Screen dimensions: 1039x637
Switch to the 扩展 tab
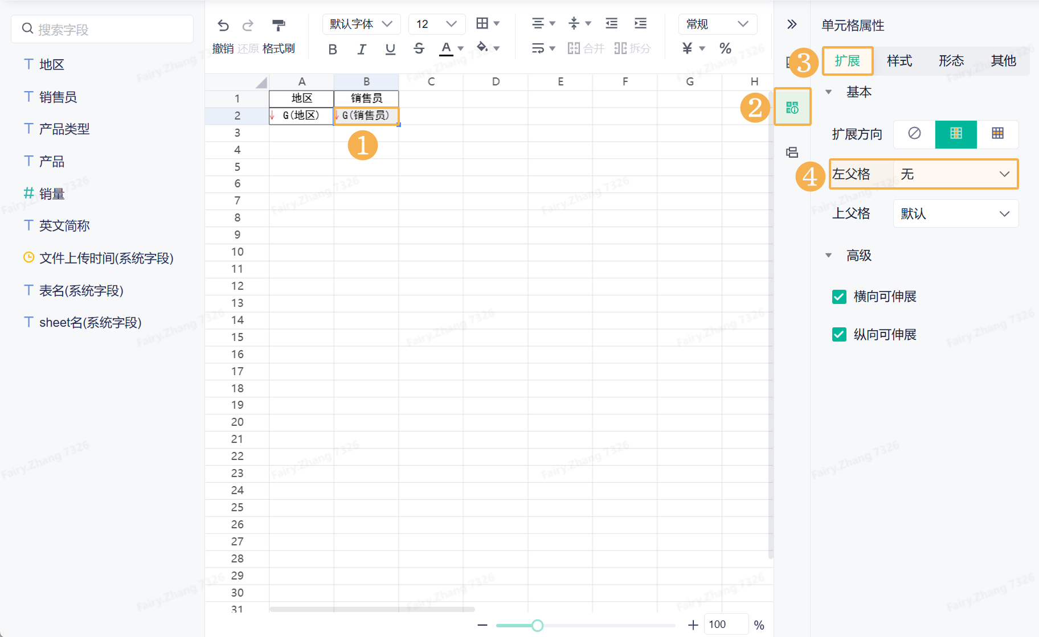click(848, 61)
